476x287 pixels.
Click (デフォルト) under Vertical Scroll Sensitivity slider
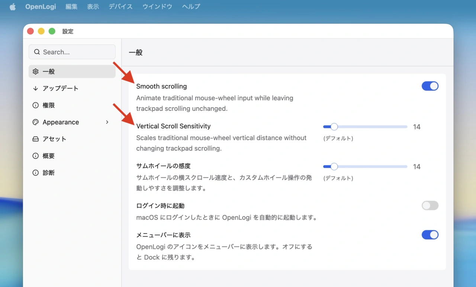coord(338,138)
